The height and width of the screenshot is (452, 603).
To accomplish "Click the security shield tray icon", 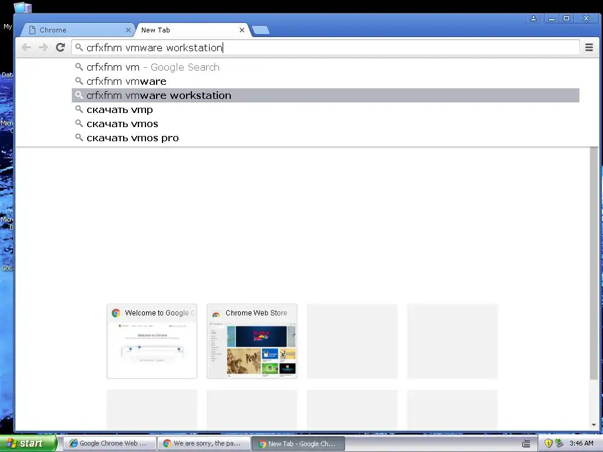I will coord(548,443).
